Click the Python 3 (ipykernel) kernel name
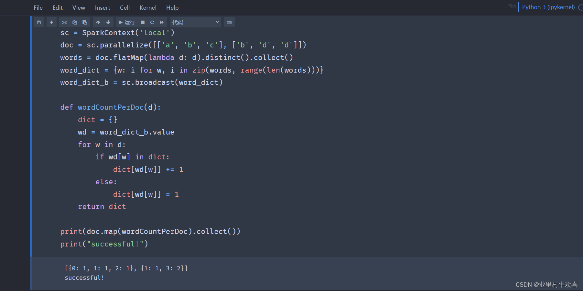 [x=548, y=7]
